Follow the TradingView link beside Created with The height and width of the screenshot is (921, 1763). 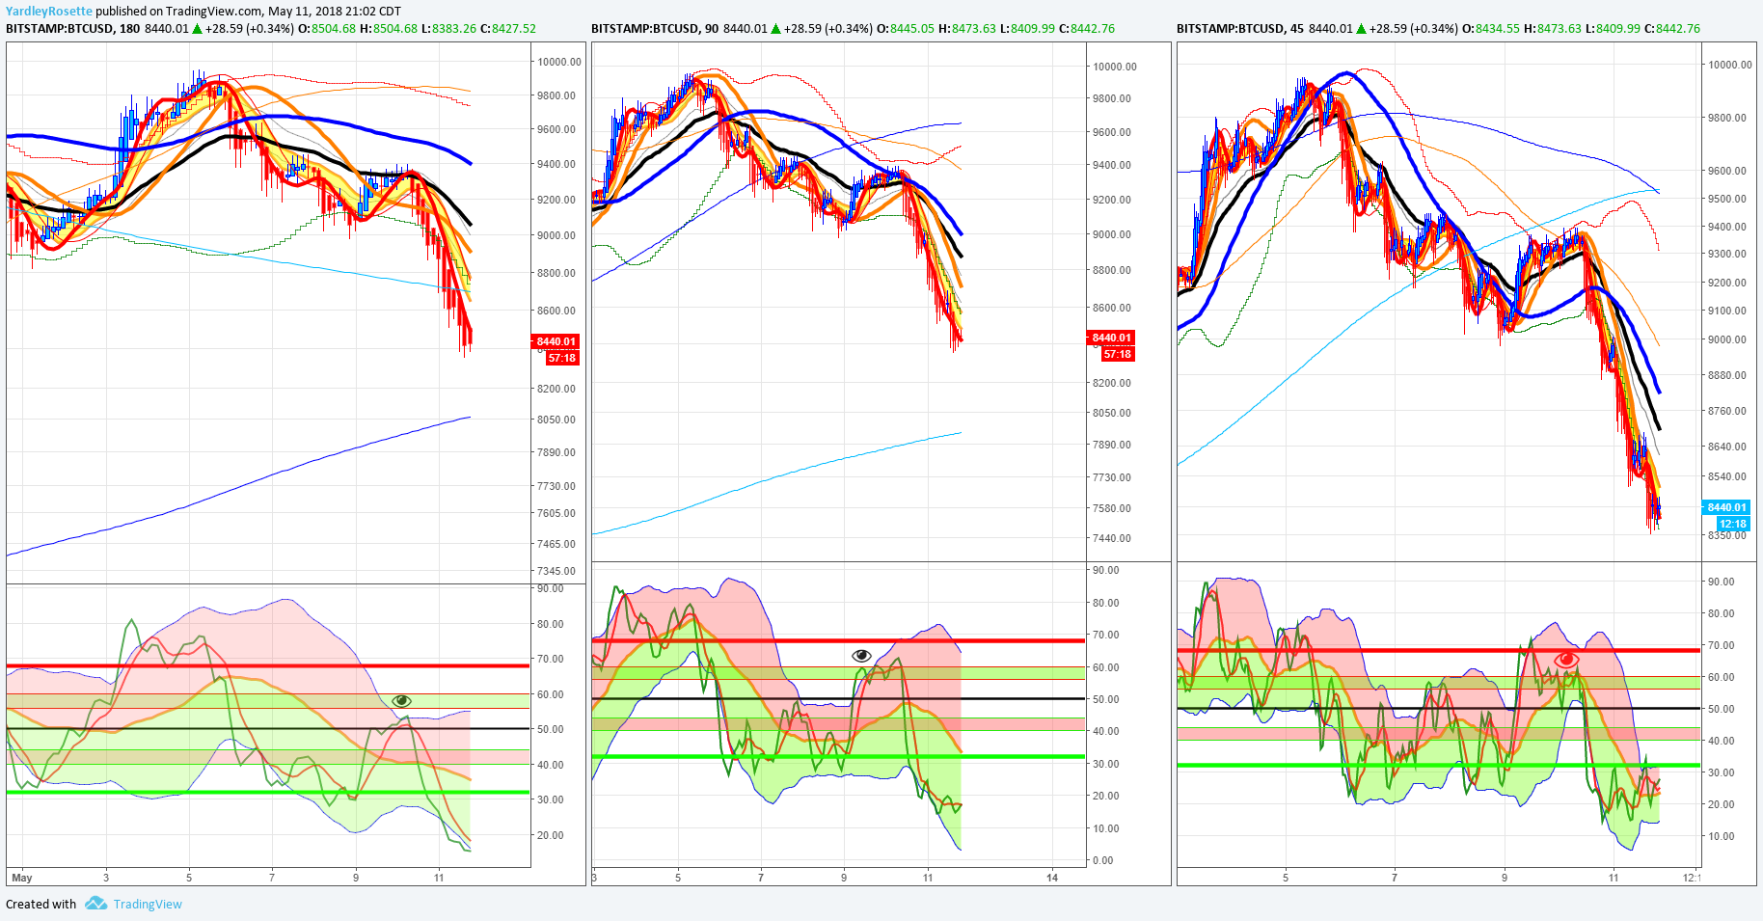click(x=148, y=904)
